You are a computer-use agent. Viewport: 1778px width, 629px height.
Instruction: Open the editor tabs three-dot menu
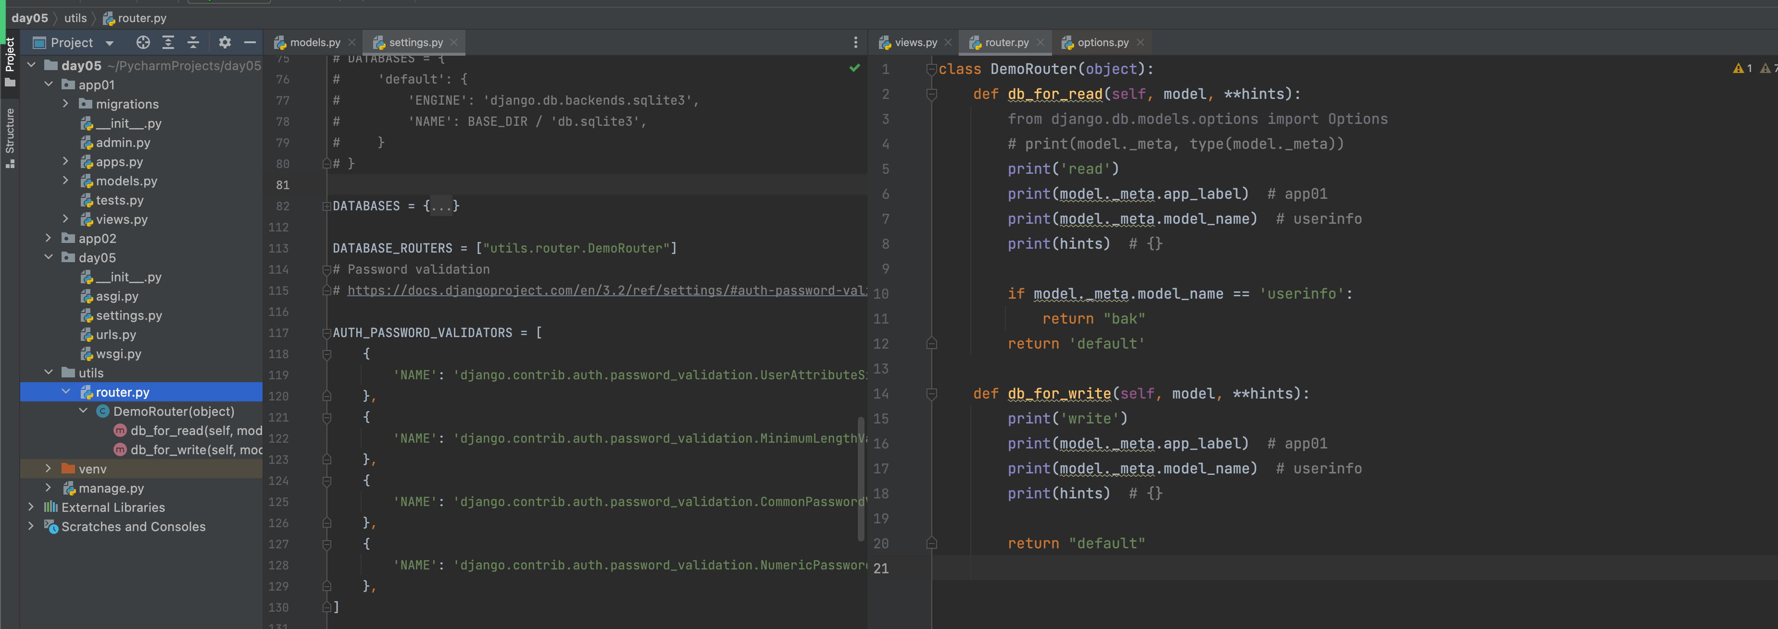(855, 43)
